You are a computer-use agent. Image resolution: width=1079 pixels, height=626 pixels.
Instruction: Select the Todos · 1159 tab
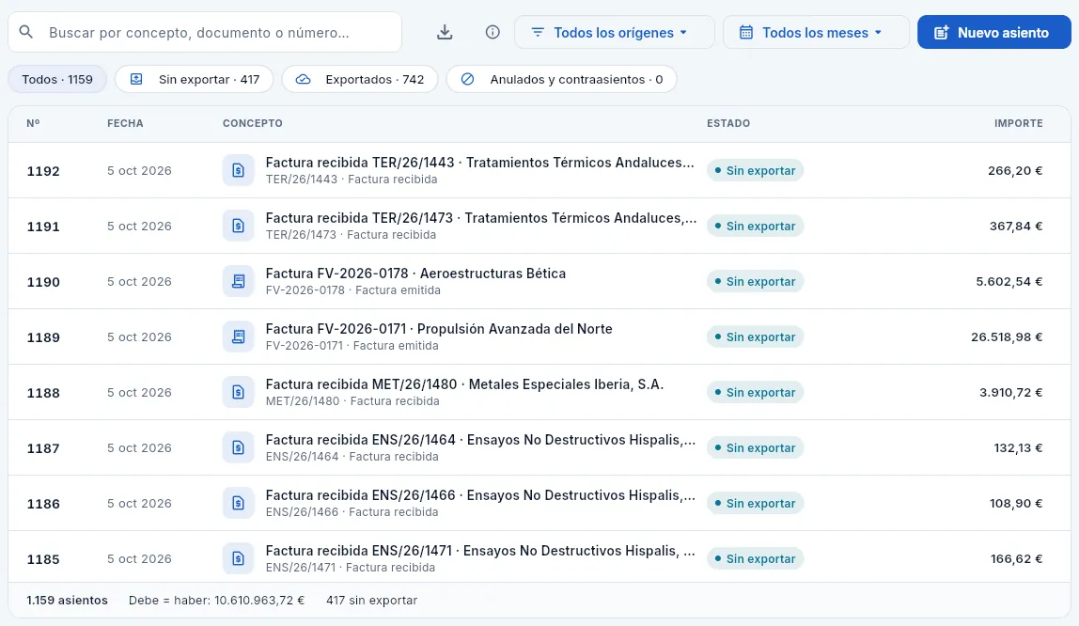(57, 79)
